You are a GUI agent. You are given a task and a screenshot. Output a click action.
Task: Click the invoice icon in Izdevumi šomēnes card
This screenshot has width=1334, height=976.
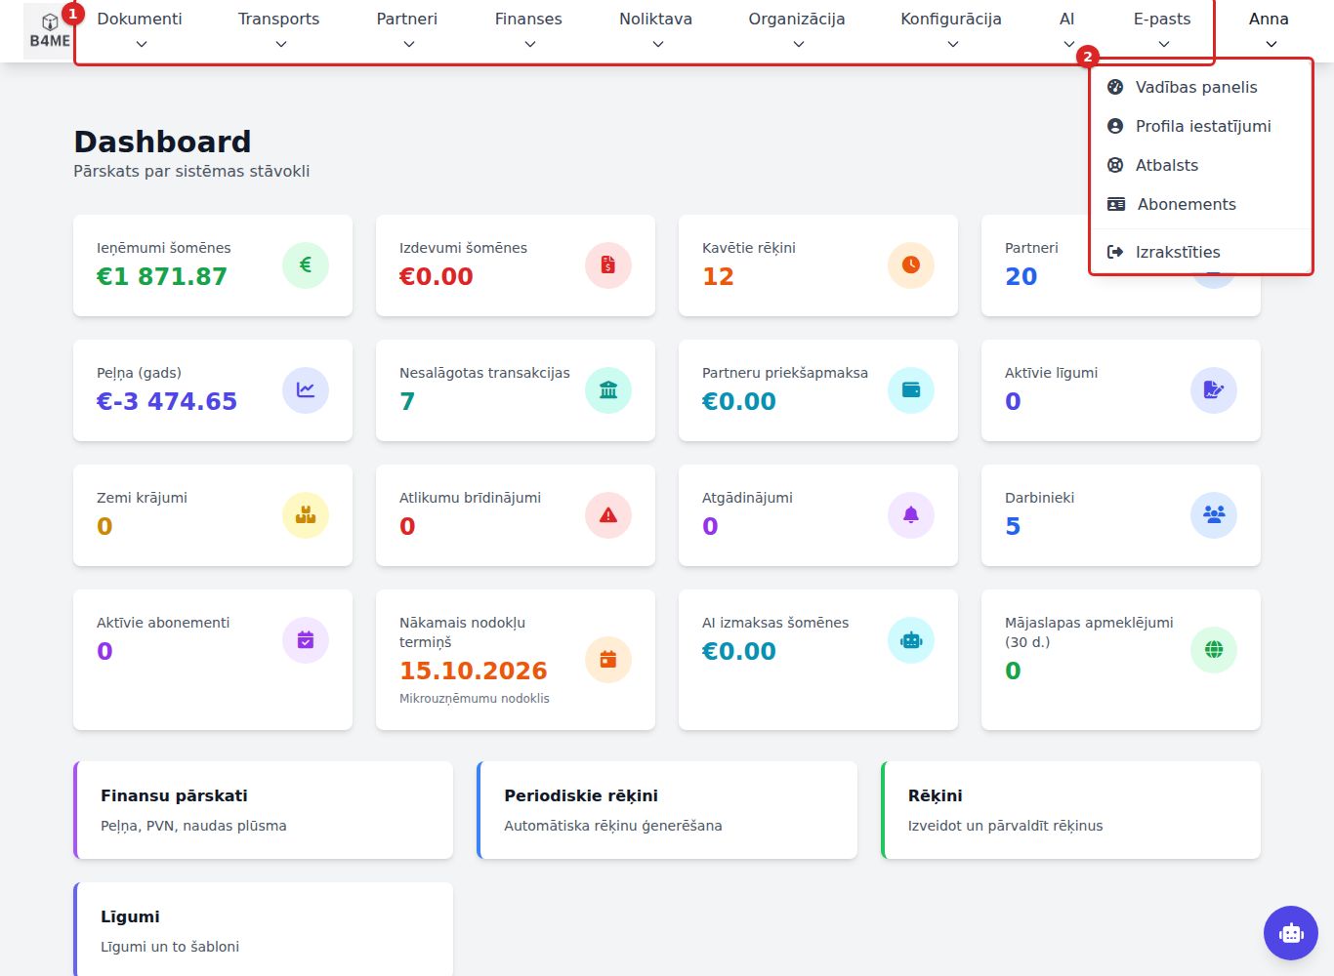pos(608,264)
